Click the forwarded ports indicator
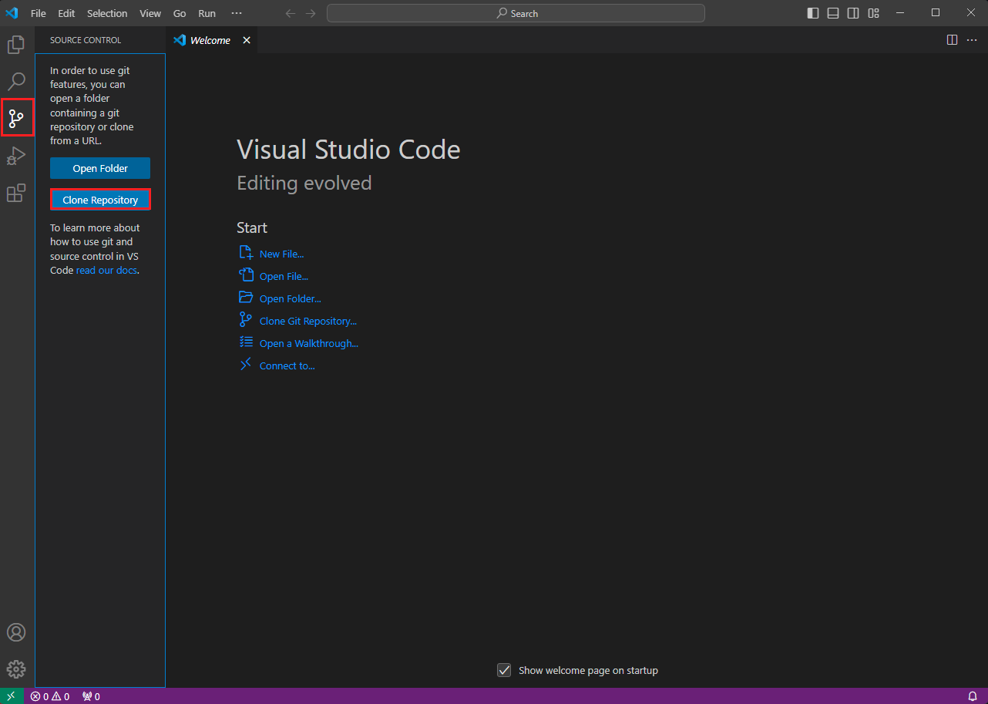Image resolution: width=988 pixels, height=704 pixels. point(90,696)
